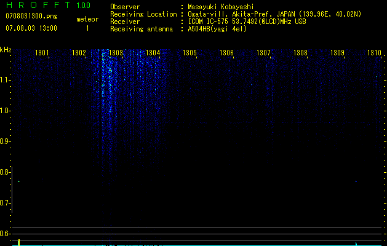Click the yellow signal-level spike at bottom left
The image size is (387, 246).
click(x=18, y=242)
